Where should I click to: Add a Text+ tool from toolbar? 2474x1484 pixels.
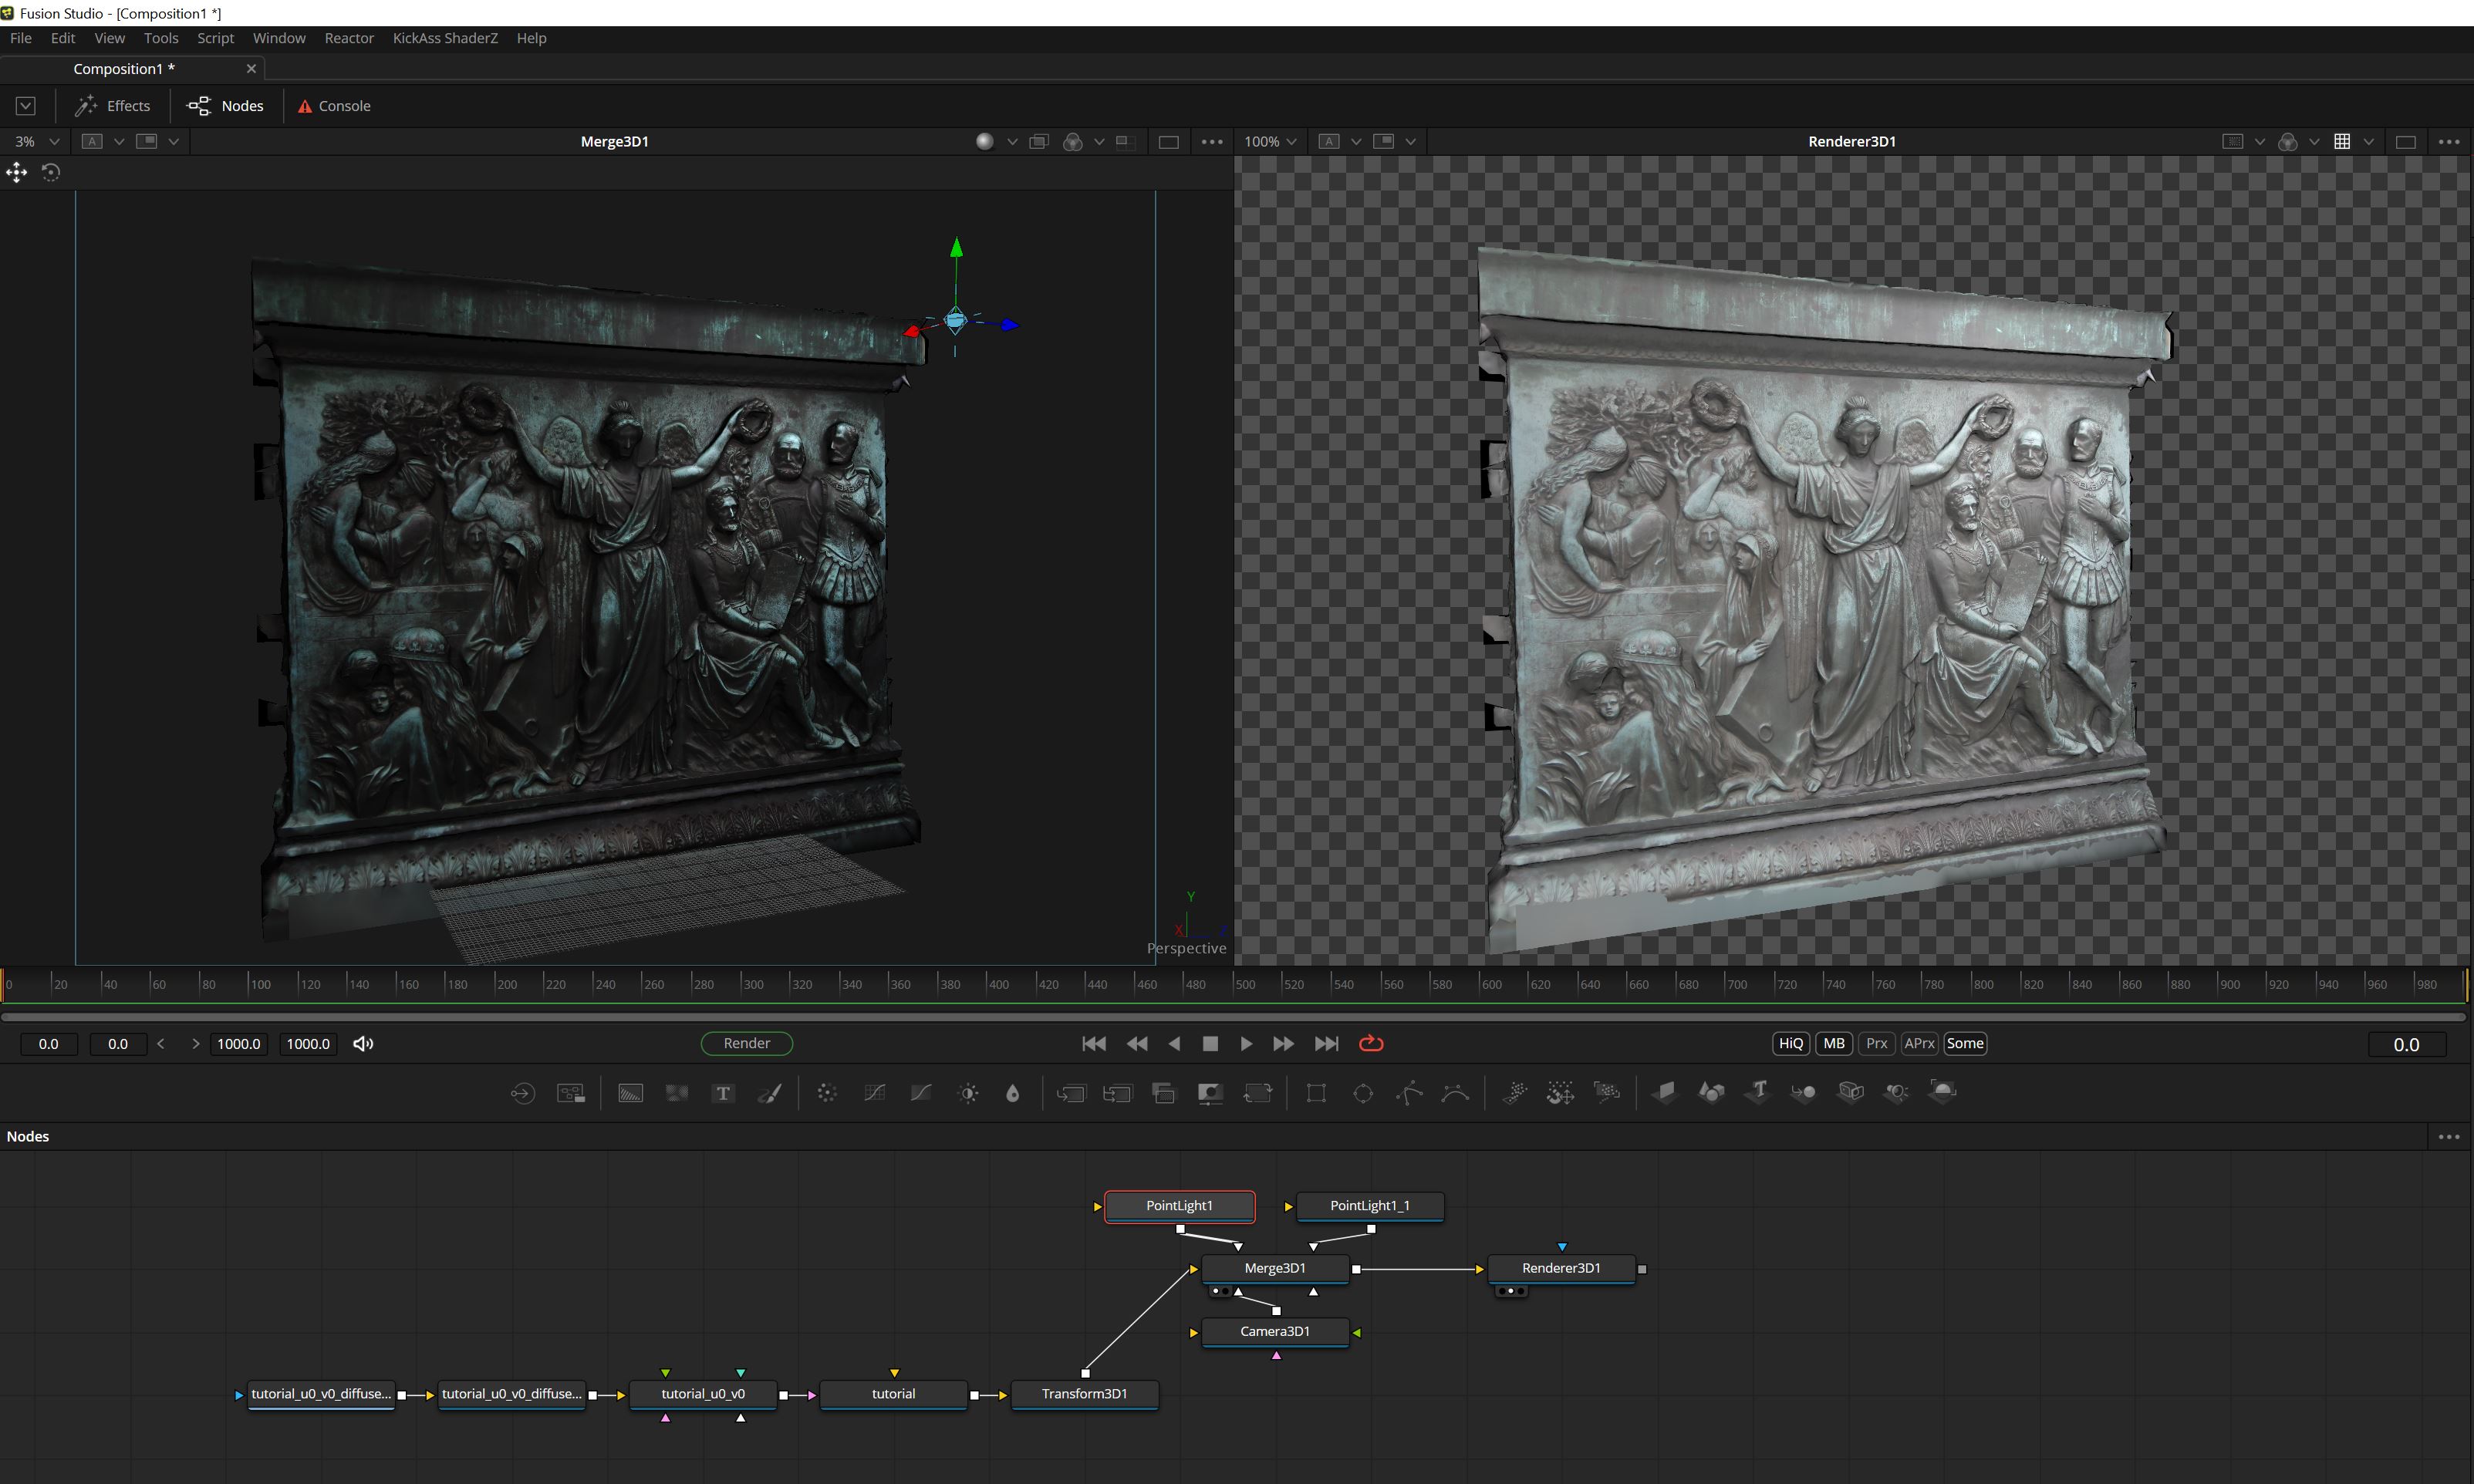coord(723,1093)
